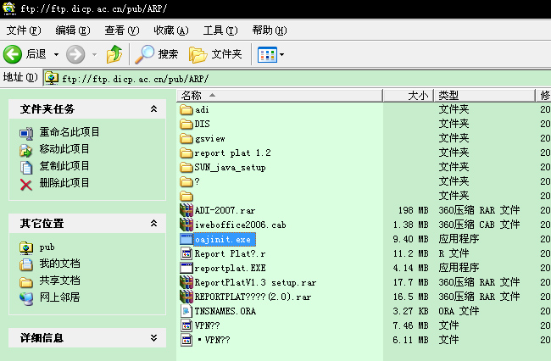This screenshot has height=361, width=551.
Task: Open the Views button dropdown arrow
Action: (282, 55)
